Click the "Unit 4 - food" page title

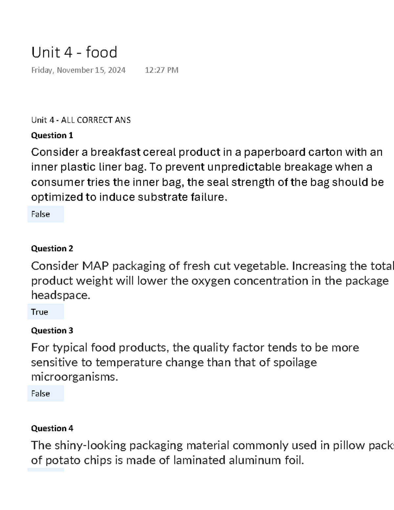tap(74, 53)
